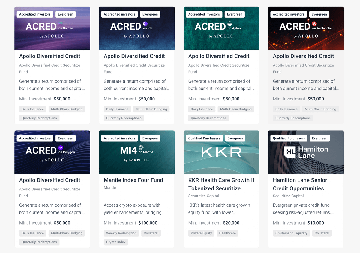Select the On-Demand Liquidity tag

click(x=291, y=233)
